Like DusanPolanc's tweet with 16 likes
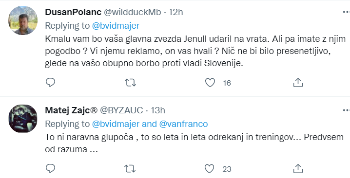350x178 pixels. click(x=210, y=83)
